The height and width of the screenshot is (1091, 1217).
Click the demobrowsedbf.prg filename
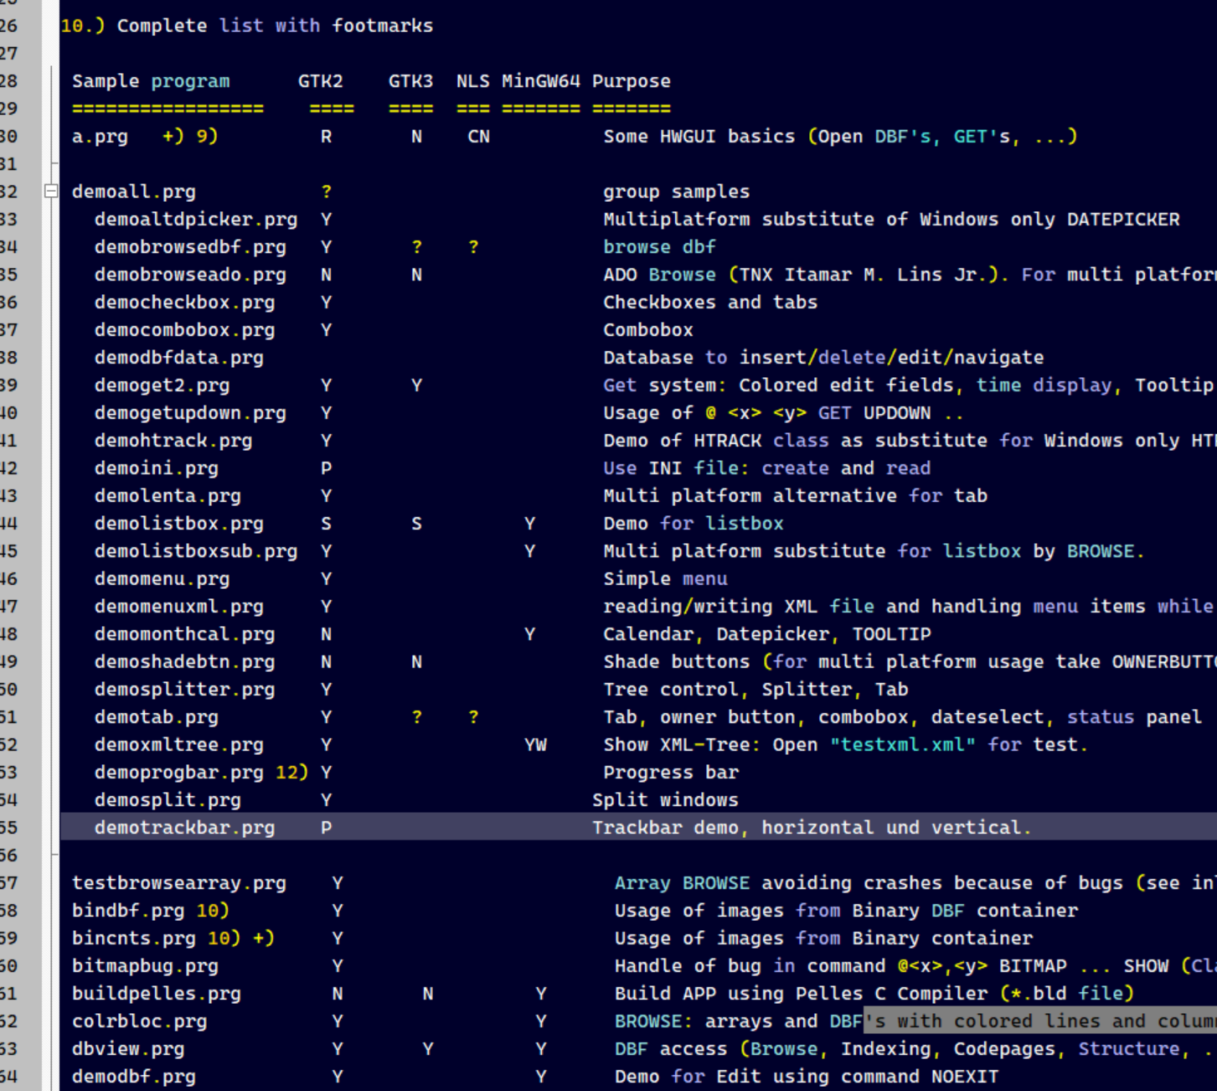click(x=189, y=247)
